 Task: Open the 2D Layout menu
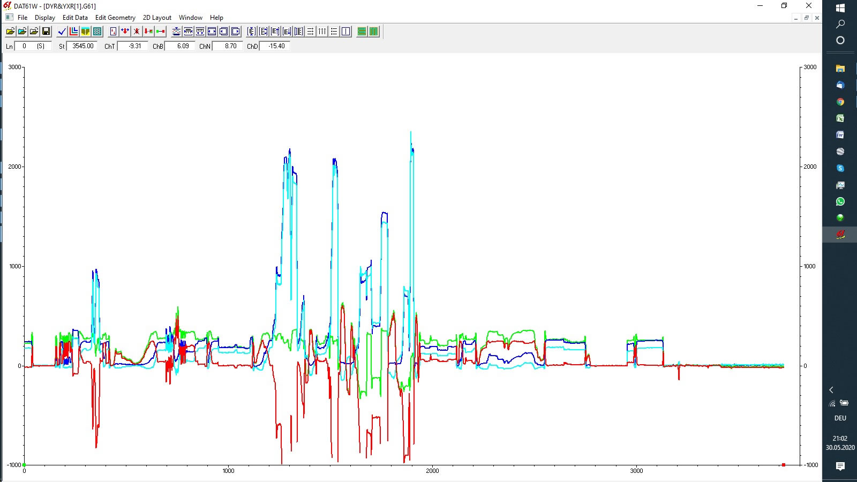pos(157,18)
